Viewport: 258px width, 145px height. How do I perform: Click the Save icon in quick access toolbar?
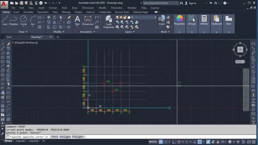click(x=21, y=3)
